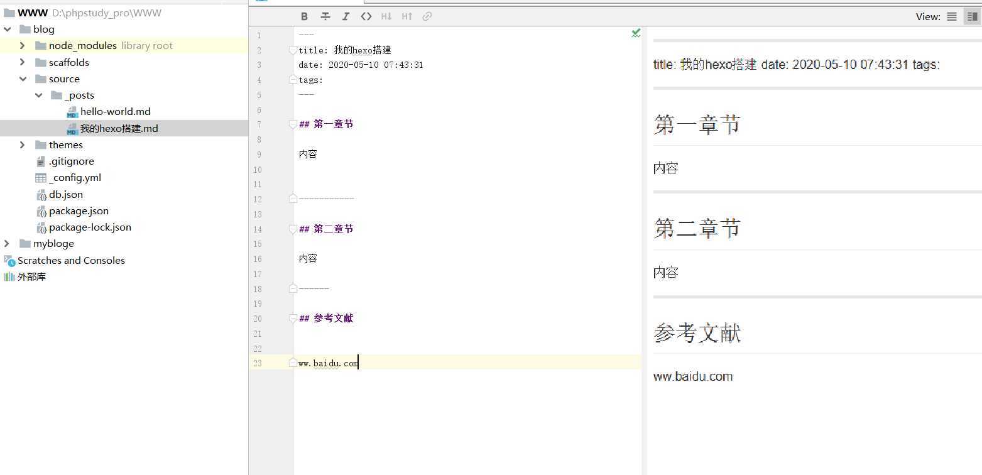Screen dimensions: 982x475
Task: Apply italic formatting
Action: [x=346, y=16]
